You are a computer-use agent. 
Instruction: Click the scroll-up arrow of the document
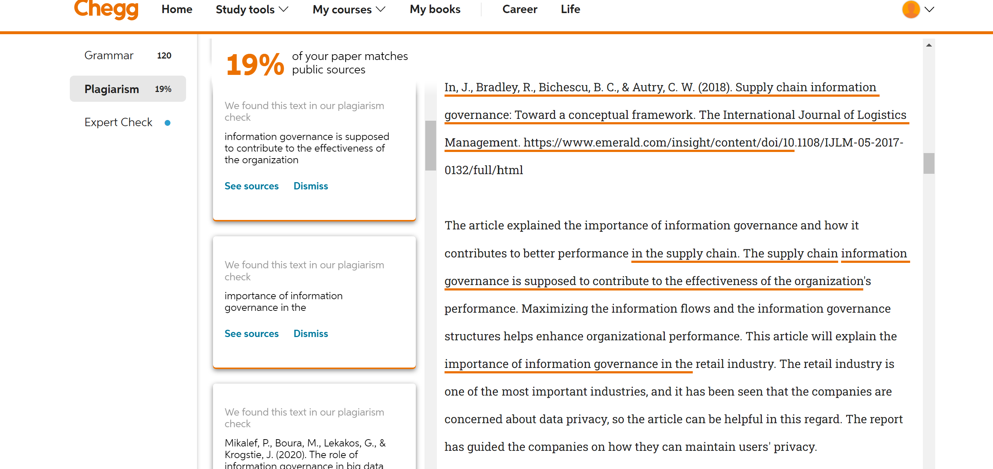point(929,45)
